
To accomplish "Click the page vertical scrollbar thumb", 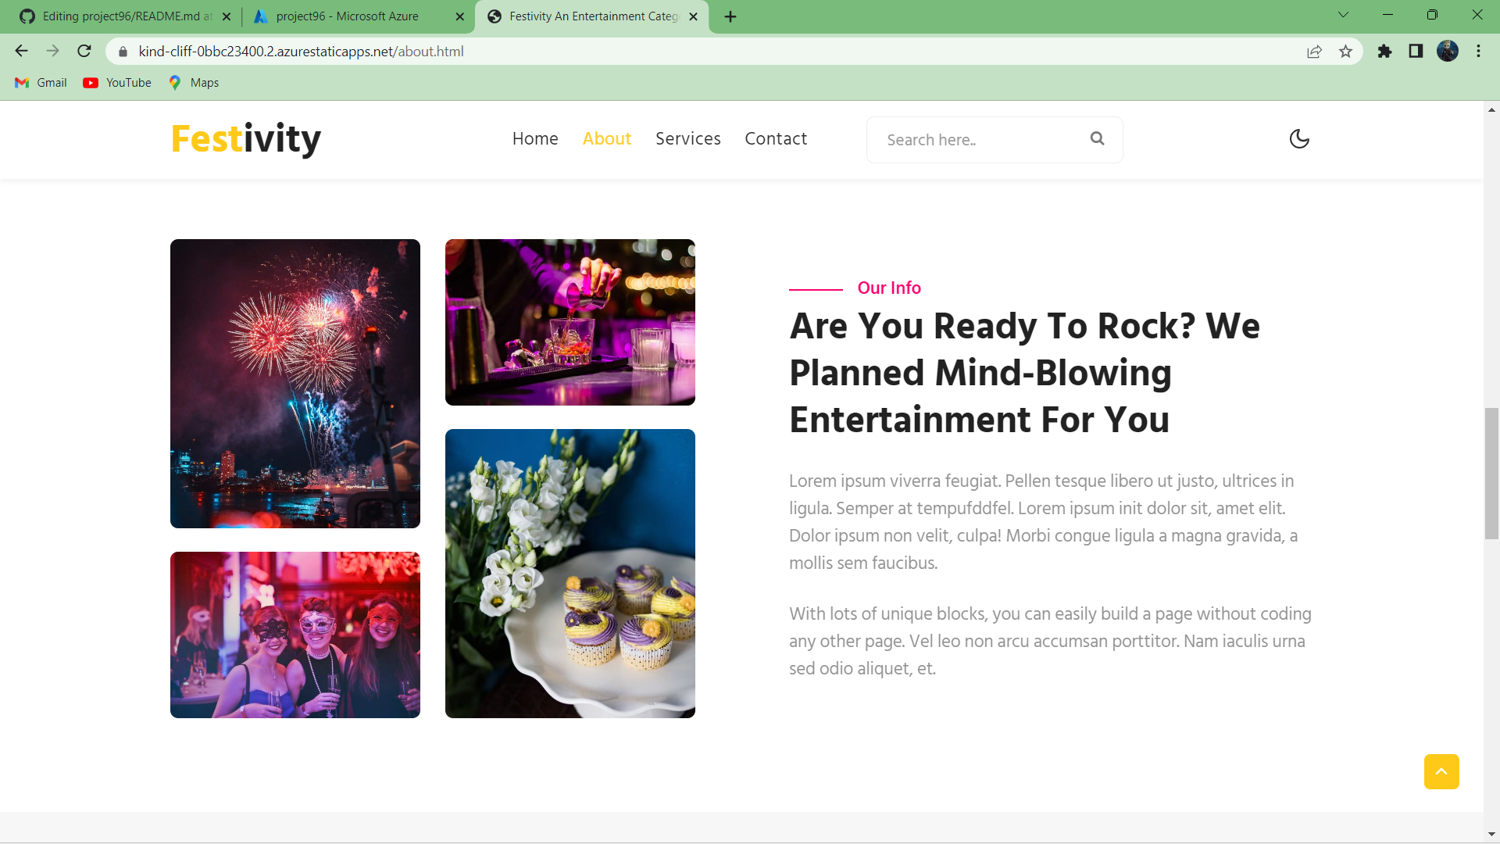I will [1491, 473].
